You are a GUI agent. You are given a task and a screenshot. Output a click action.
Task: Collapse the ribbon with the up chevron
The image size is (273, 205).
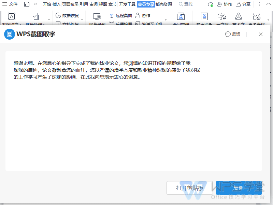(269, 4)
